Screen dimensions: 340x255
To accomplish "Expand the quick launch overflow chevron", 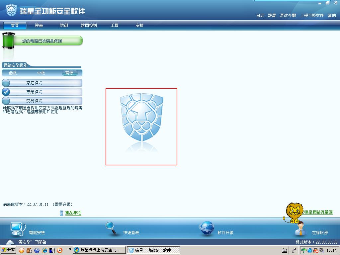I will [x=70, y=249].
